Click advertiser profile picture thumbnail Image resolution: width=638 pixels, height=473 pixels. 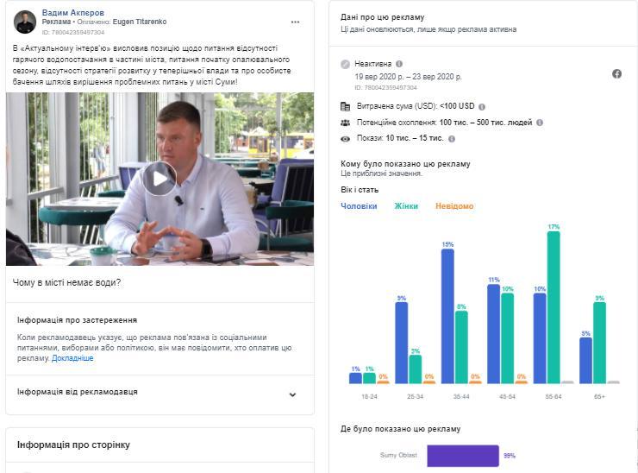point(25,22)
